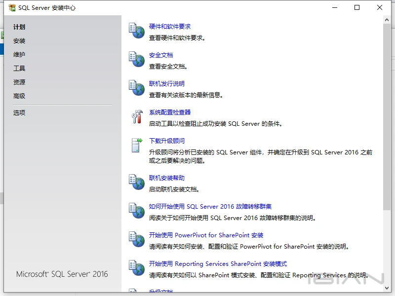
Task: Click the description text 查看有关该版本的最新信息。
Action: 186,95
